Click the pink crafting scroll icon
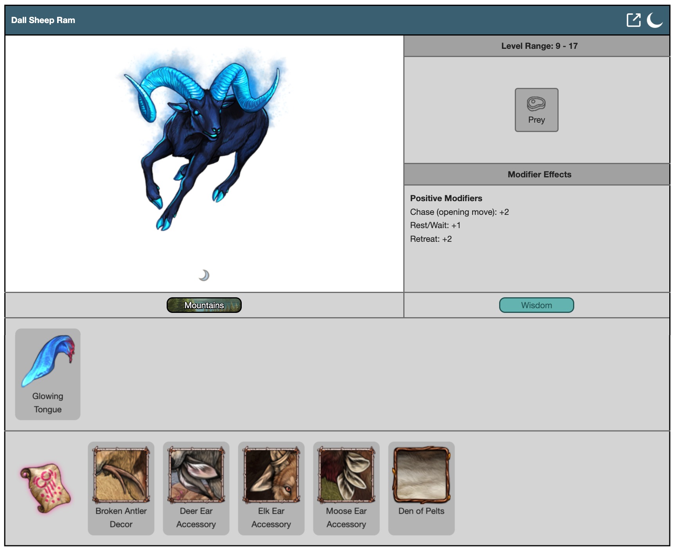The height and width of the screenshot is (550, 674). (x=45, y=488)
